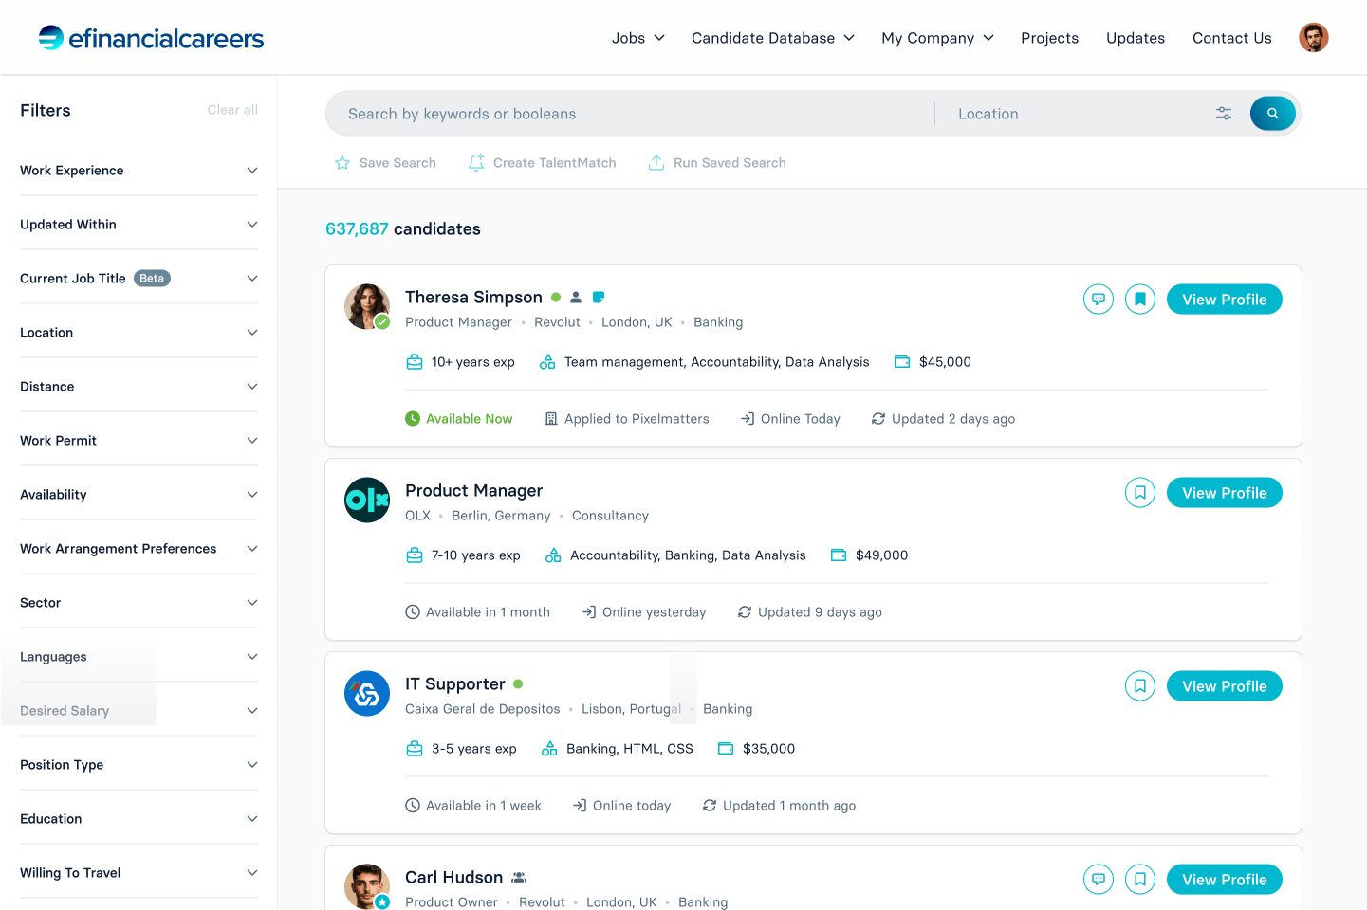Viewport: 1367px width, 910px height.
Task: Open chat with Carl Hudson
Action: point(1098,880)
